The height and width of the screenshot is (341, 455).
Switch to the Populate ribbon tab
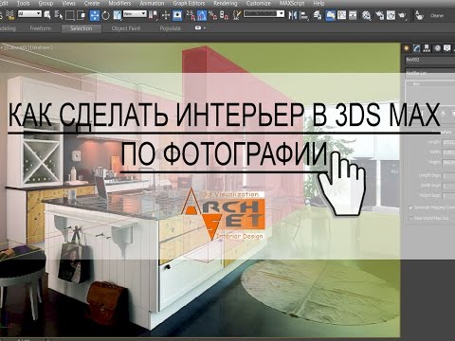tap(170, 28)
